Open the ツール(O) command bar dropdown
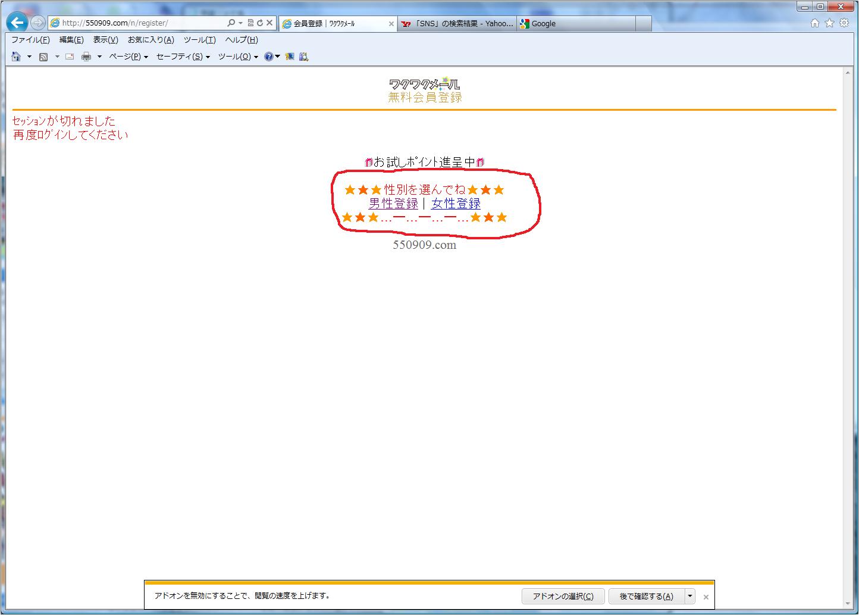Screen dimensions: 859x615 pos(238,57)
